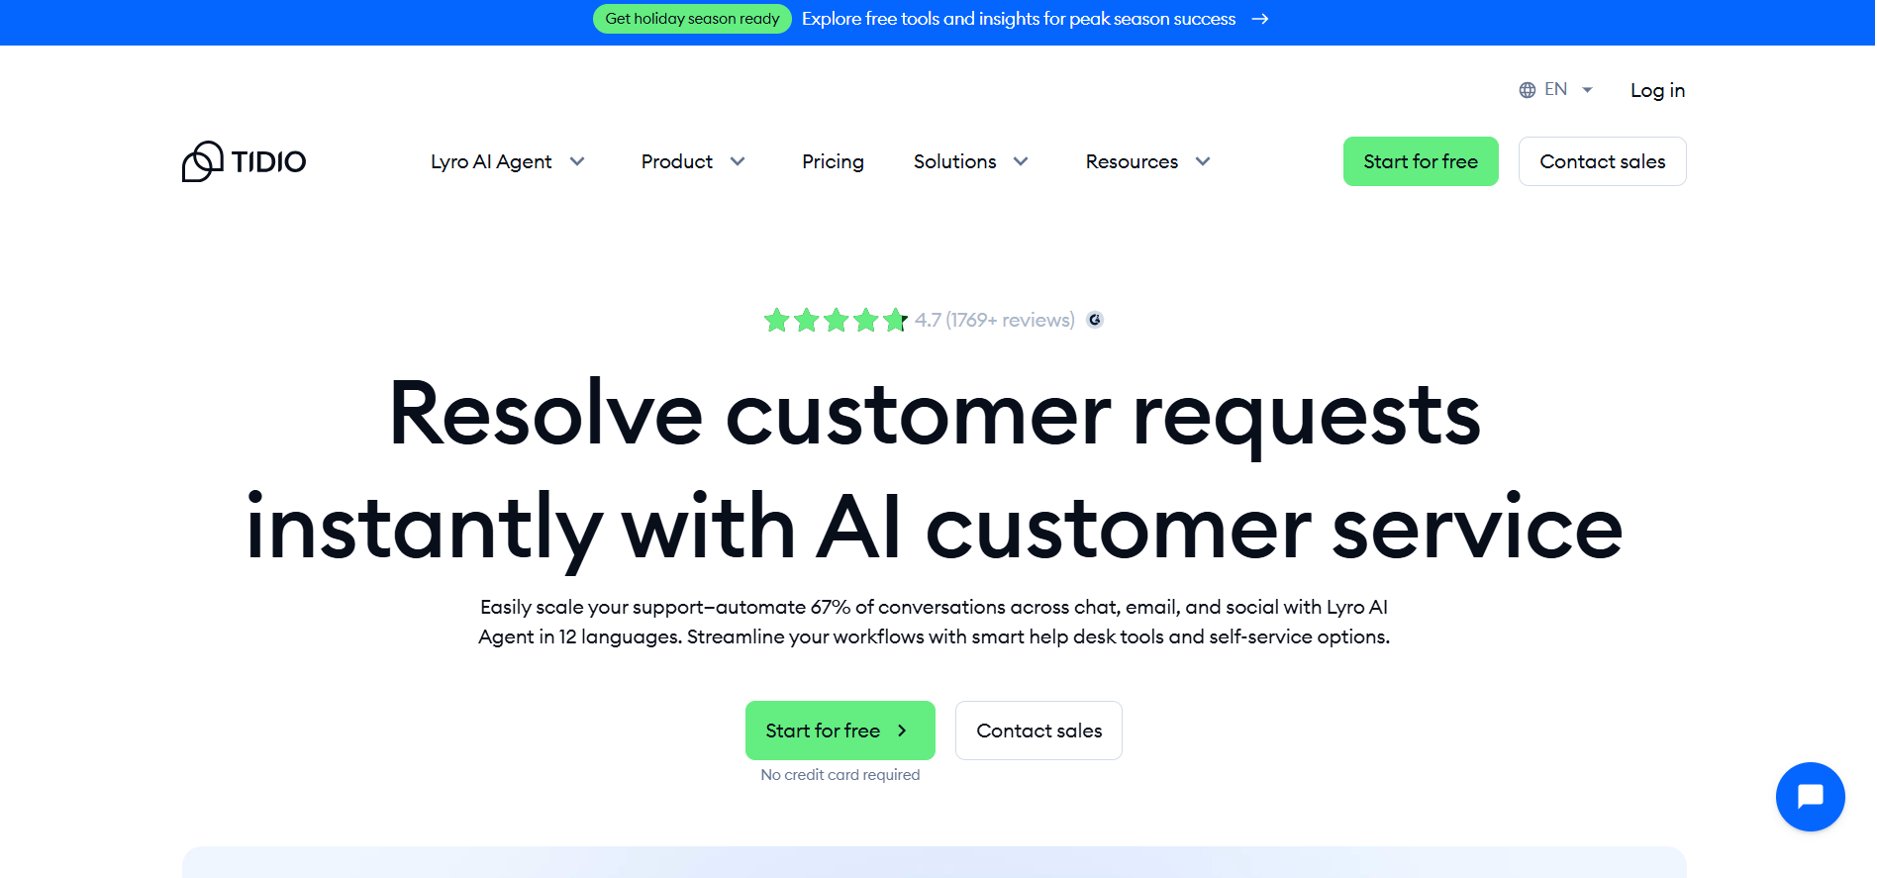Open the Pricing page
The image size is (1877, 878).
coord(833,161)
